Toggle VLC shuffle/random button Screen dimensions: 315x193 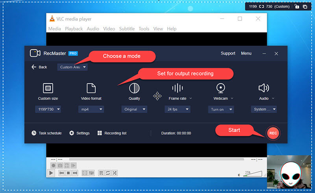115,173
